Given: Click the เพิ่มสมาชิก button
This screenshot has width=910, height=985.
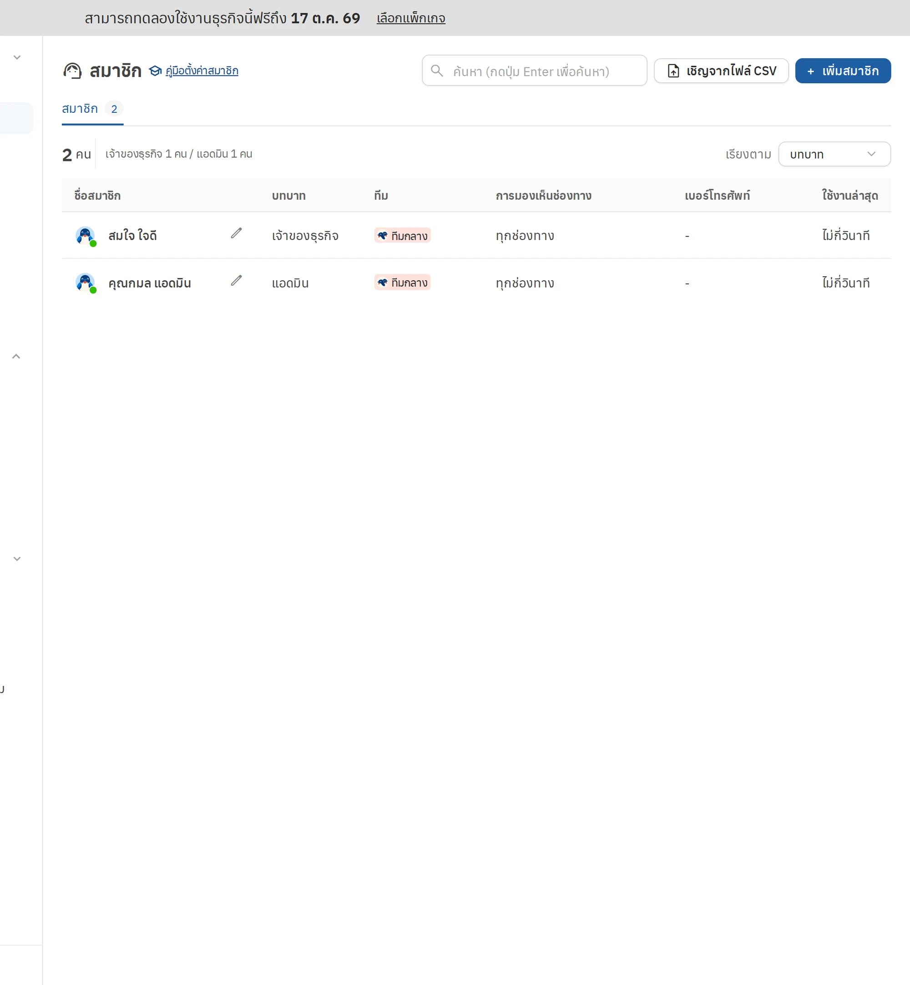Looking at the screenshot, I should click(x=843, y=71).
